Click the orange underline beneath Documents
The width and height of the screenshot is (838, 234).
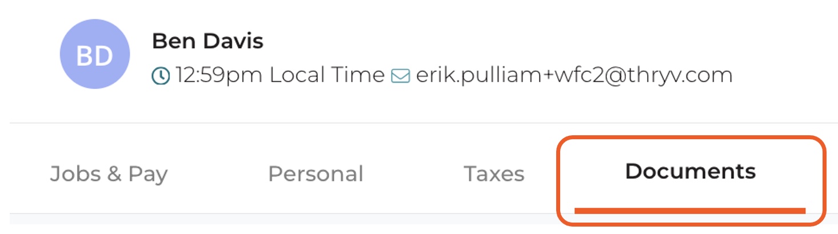tap(690, 211)
